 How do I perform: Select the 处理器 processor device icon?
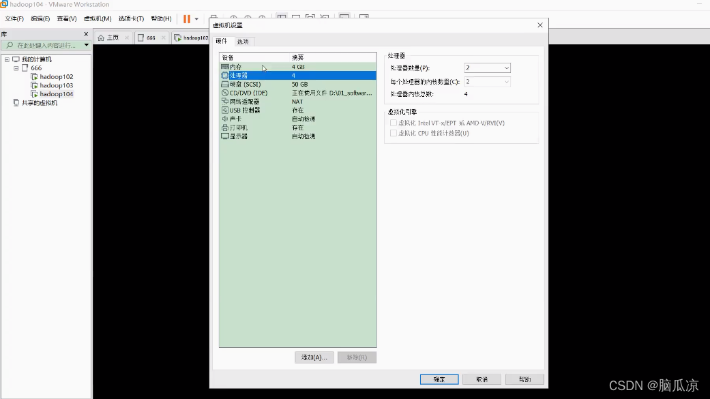(x=224, y=75)
